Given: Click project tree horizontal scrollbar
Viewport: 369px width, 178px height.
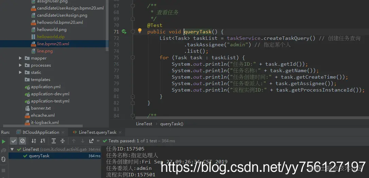Looking at the screenshot, I should click(x=43, y=126).
